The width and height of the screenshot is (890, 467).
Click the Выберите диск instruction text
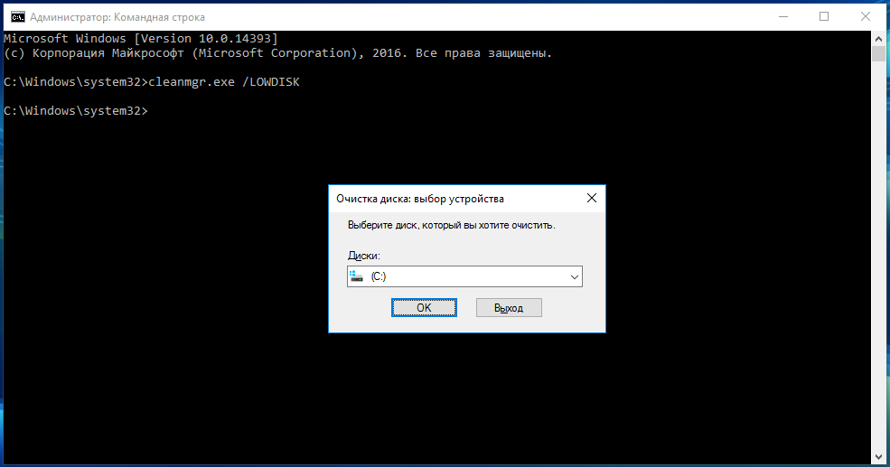451,225
